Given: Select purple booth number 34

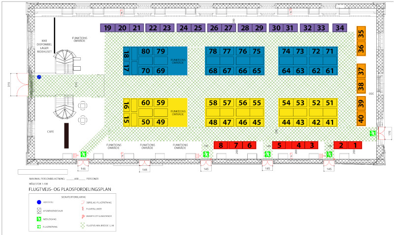Looking at the screenshot, I should click(340, 28).
